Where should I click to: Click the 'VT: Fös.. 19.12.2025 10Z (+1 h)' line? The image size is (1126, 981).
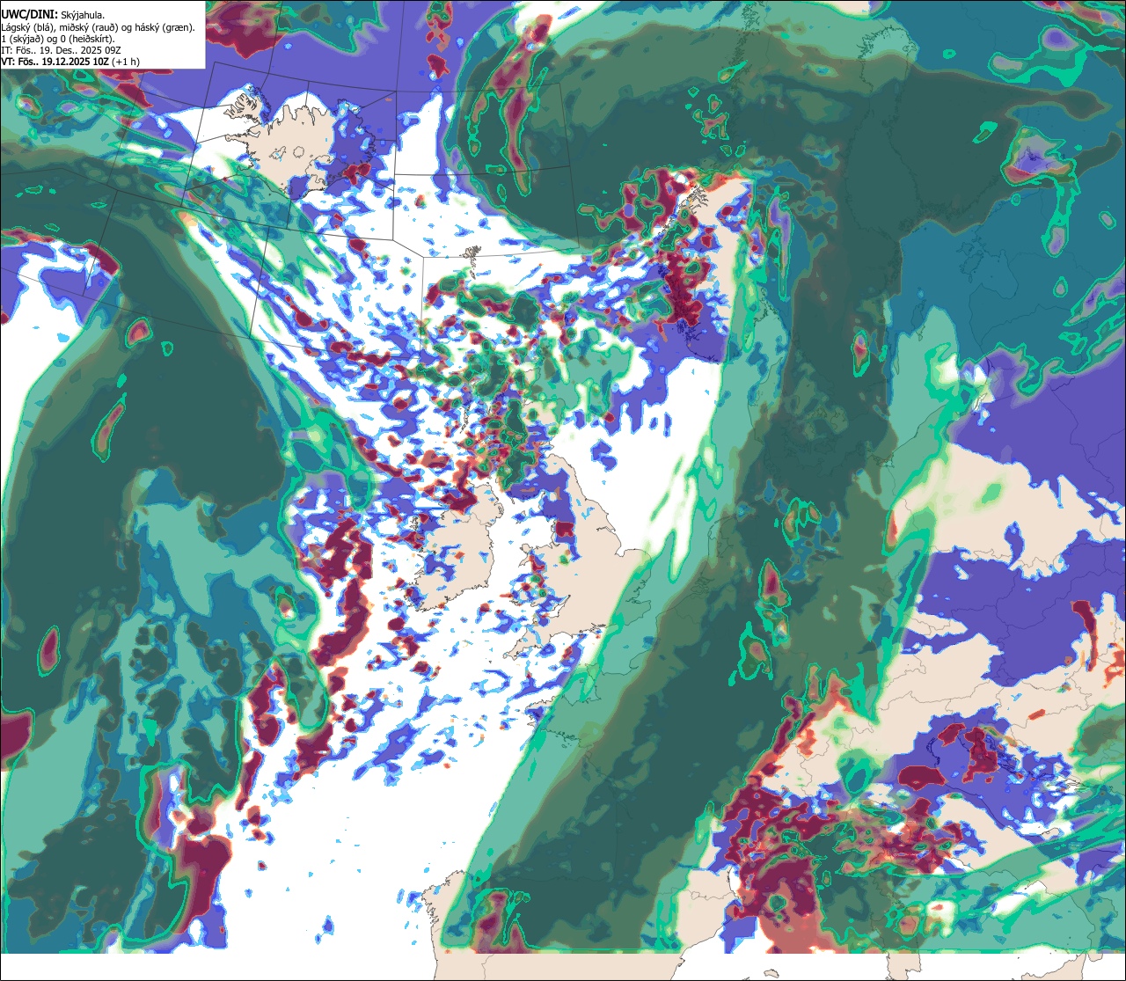point(70,62)
